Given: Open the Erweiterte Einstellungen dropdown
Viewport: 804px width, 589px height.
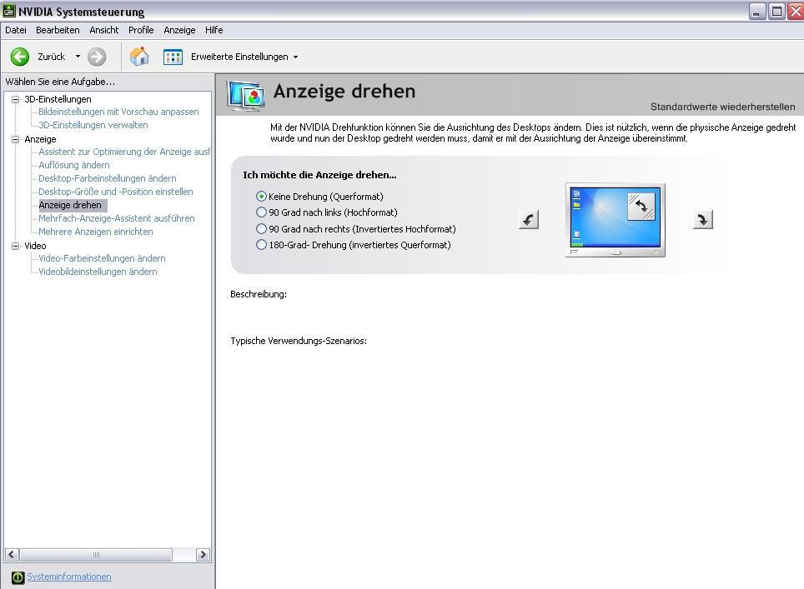Looking at the screenshot, I should (x=295, y=57).
